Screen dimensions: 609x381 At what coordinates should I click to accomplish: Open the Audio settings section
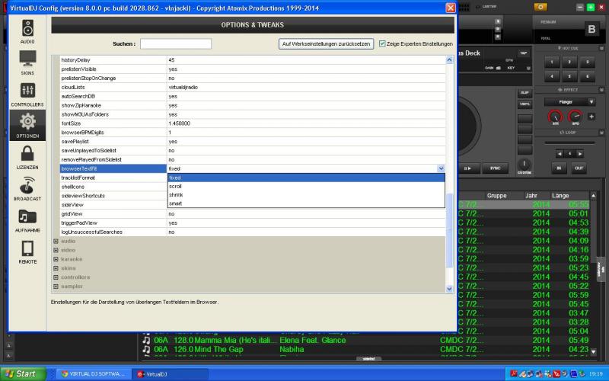point(27,31)
